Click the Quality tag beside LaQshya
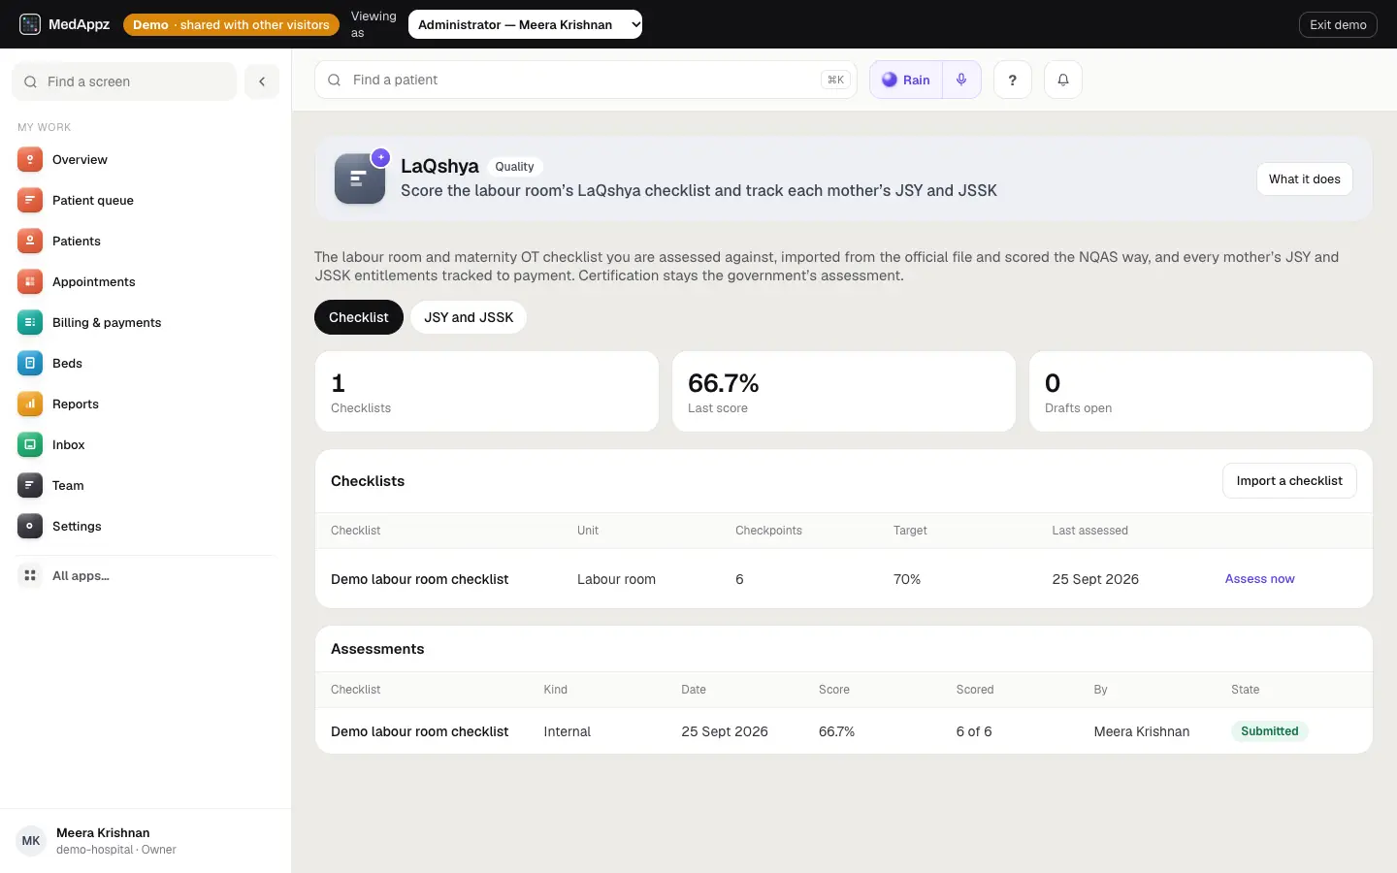The height and width of the screenshot is (873, 1397). pyautogui.click(x=514, y=167)
